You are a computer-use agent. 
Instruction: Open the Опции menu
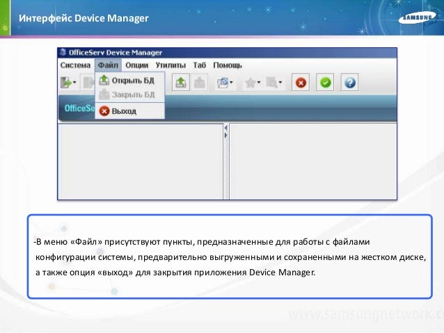coord(137,65)
